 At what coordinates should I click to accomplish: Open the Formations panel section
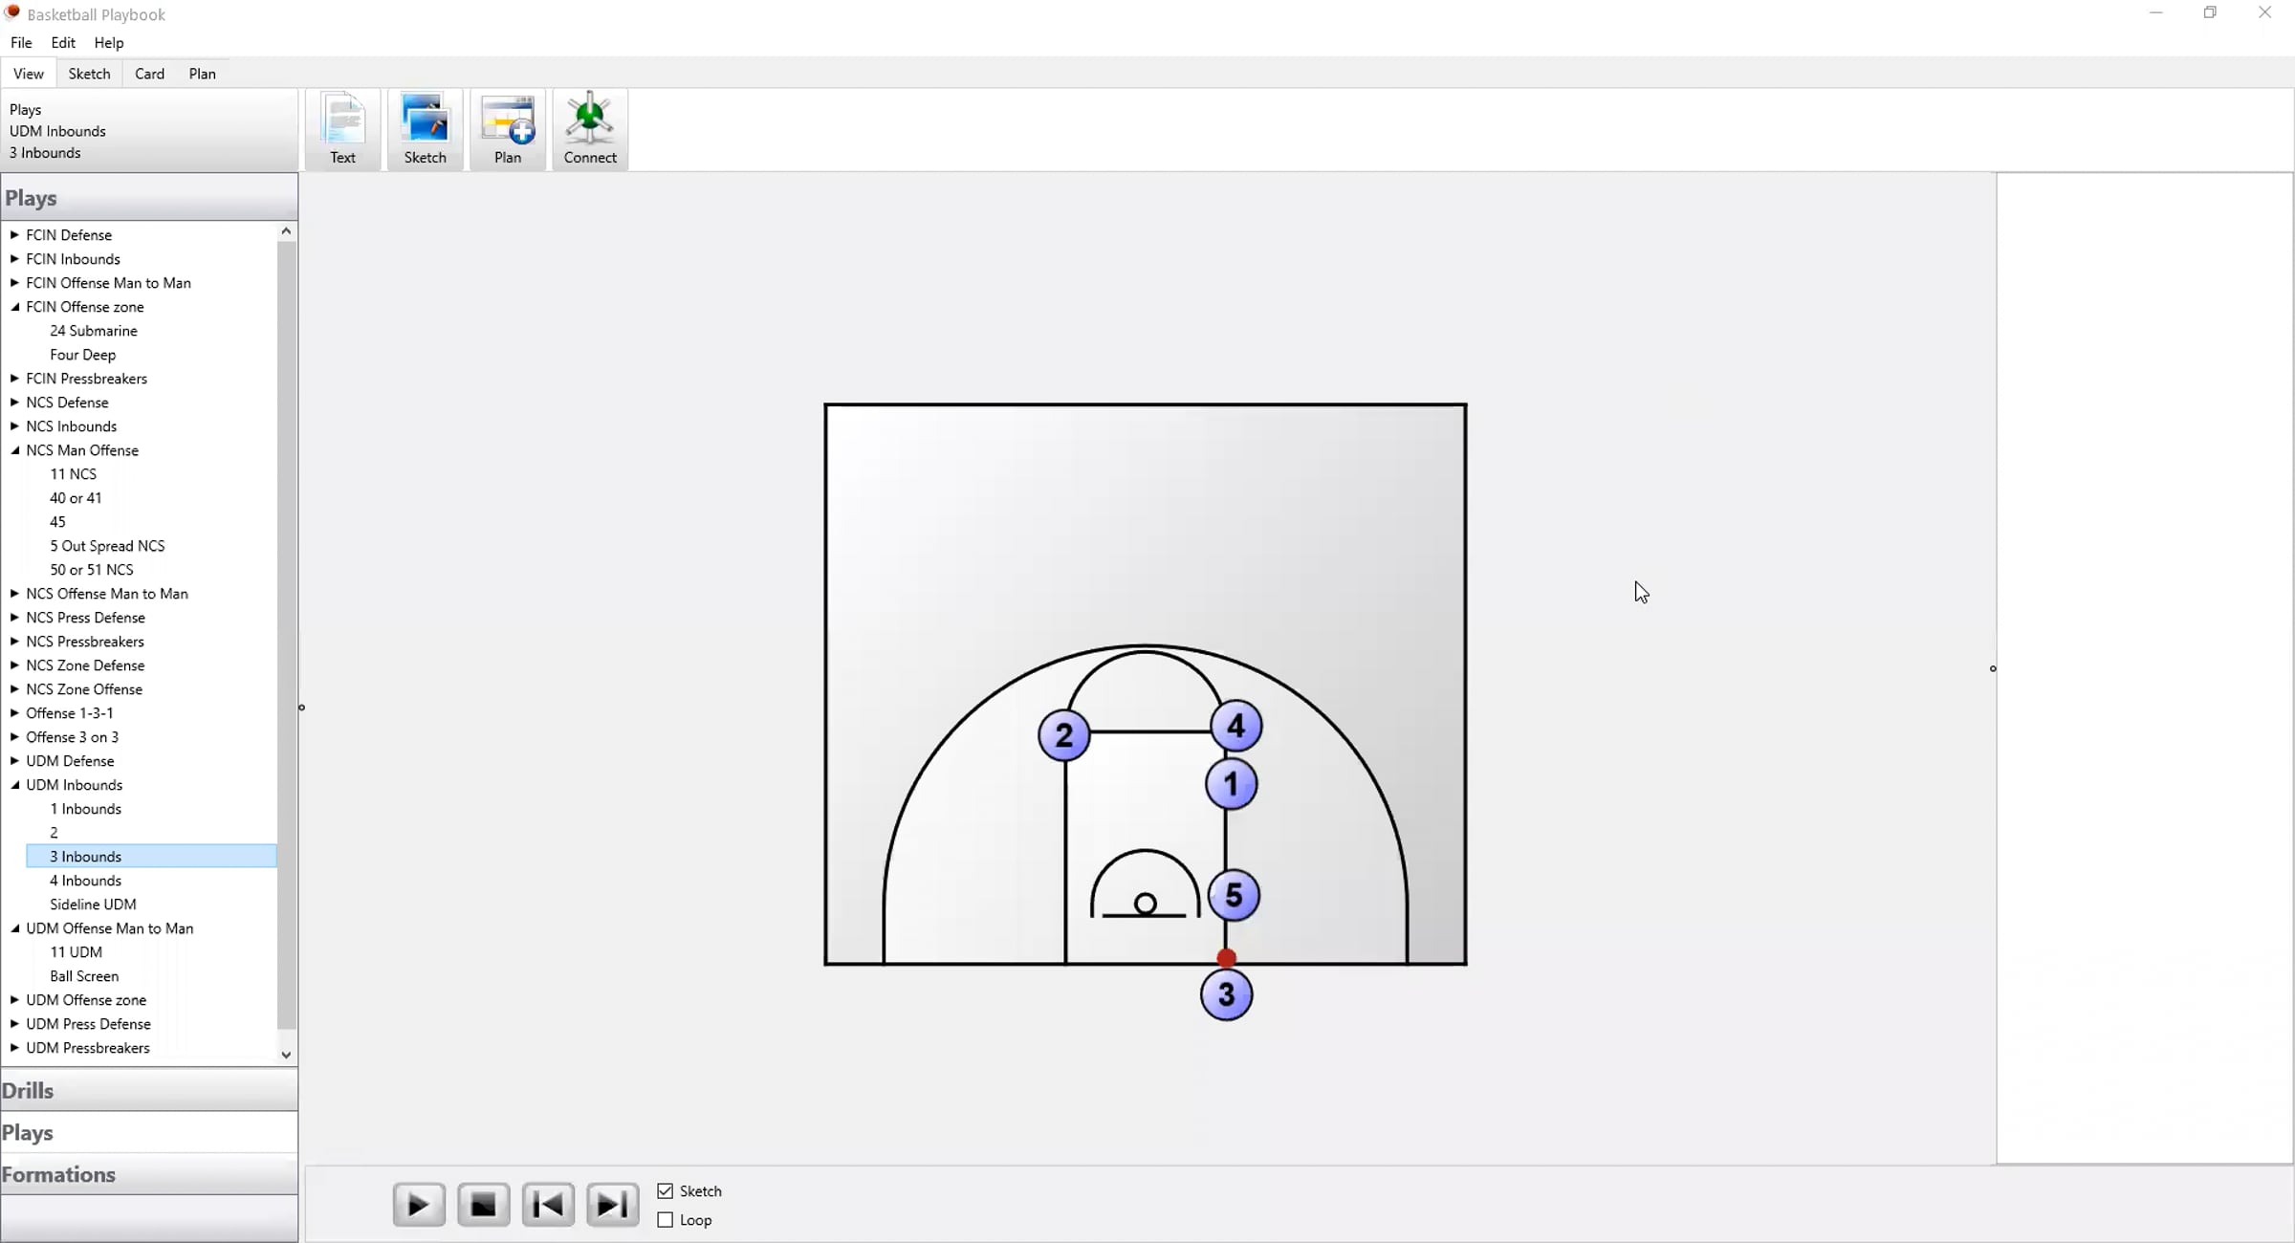[x=58, y=1174]
